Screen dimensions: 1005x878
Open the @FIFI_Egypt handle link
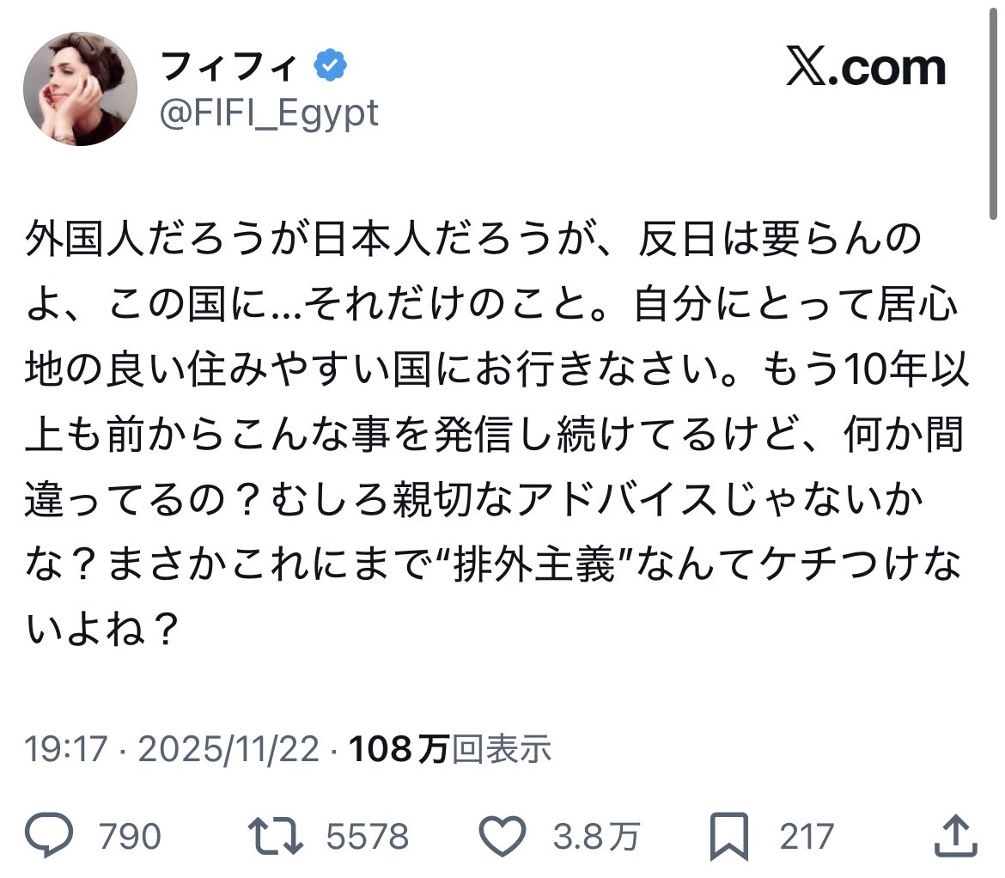269,113
